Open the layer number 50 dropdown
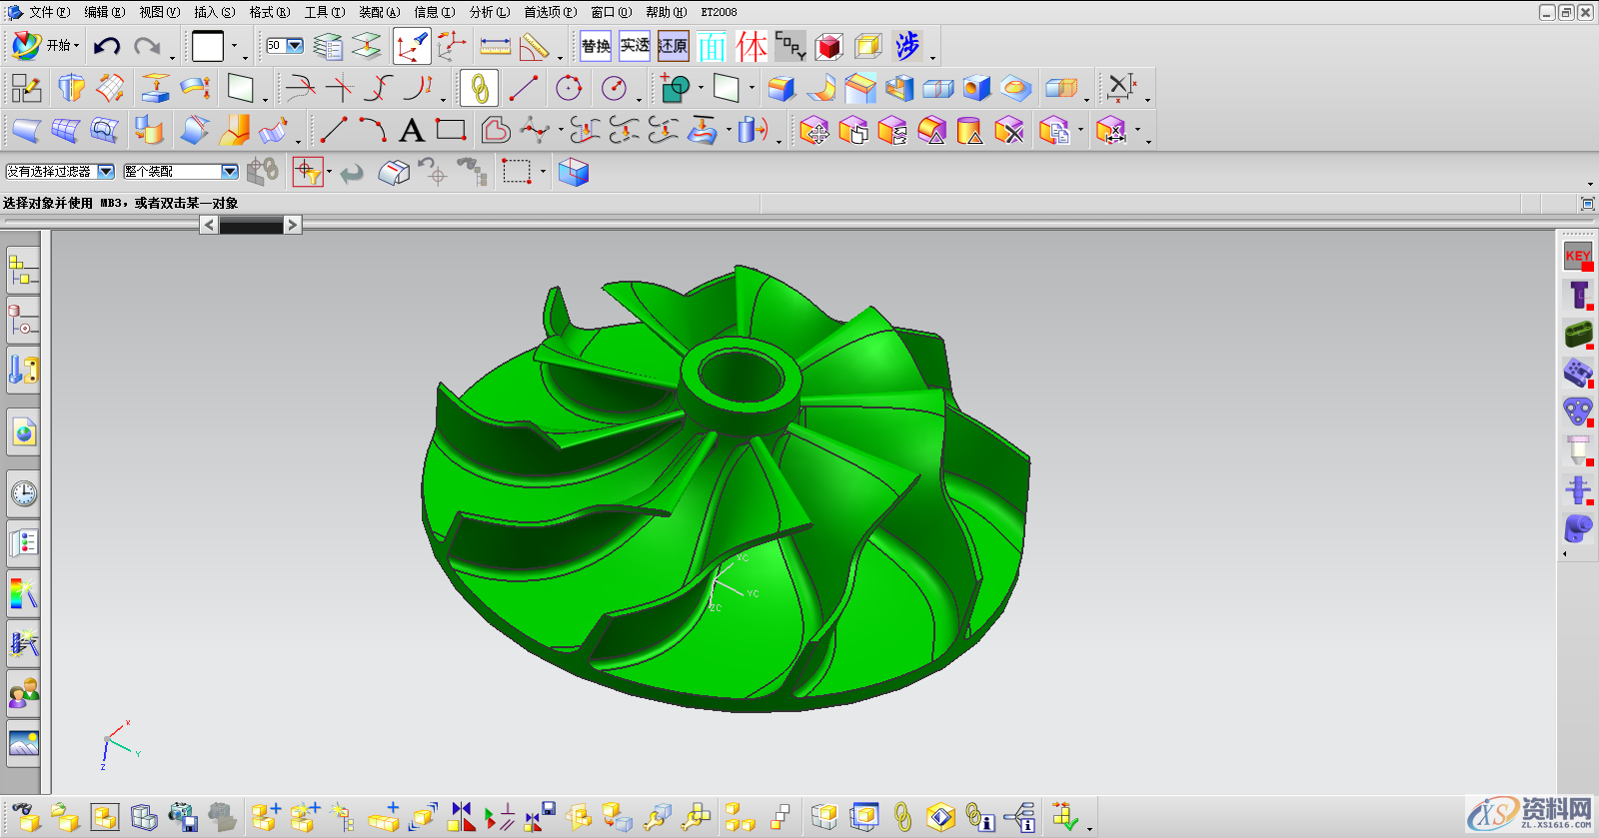 295,46
